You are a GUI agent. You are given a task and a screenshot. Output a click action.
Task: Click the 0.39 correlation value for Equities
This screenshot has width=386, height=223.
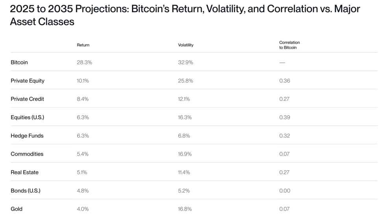284,117
